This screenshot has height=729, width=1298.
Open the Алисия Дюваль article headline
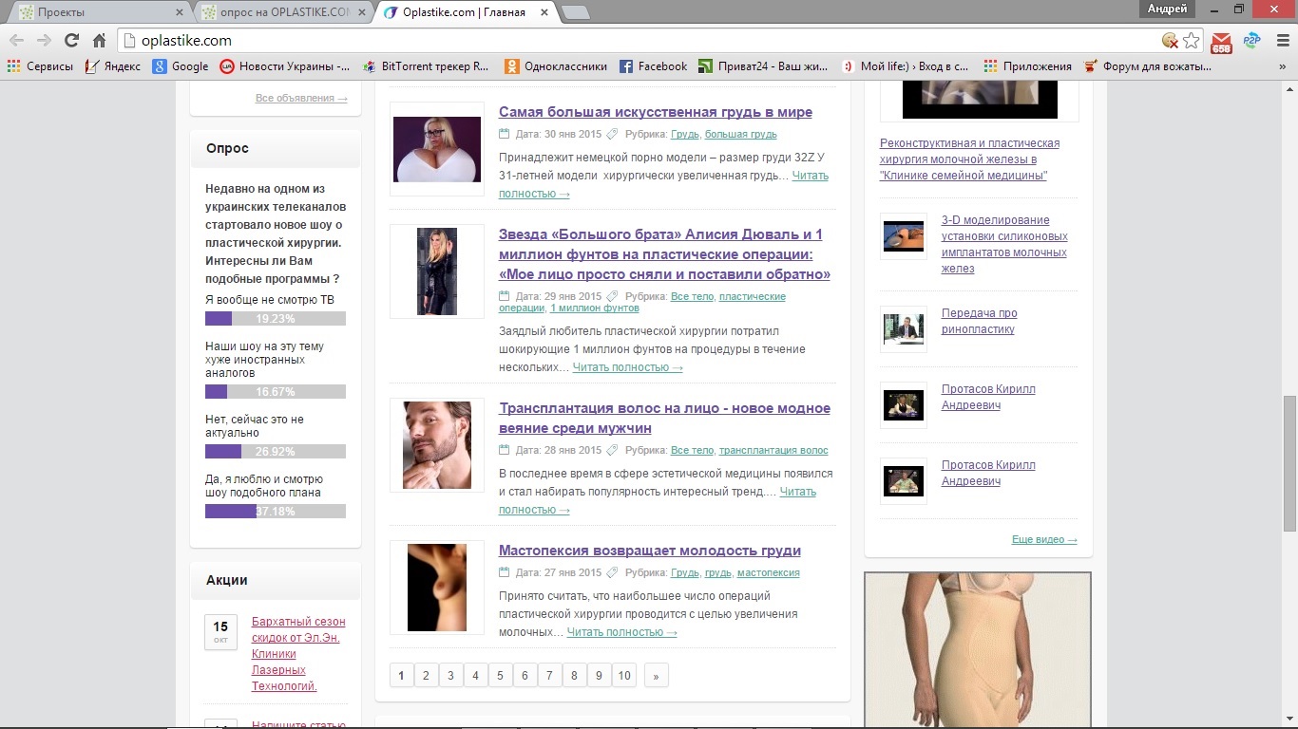[x=664, y=254]
